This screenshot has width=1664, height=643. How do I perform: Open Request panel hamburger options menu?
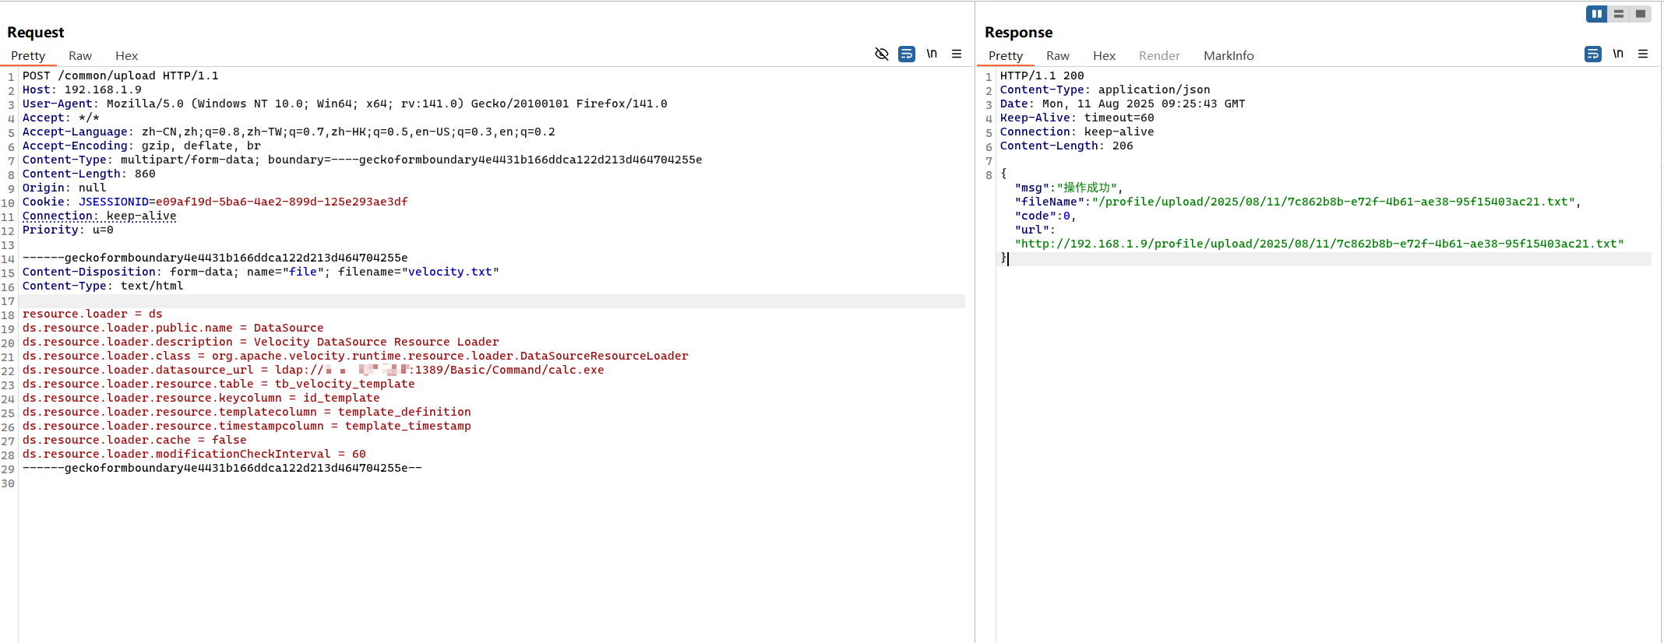[957, 54]
